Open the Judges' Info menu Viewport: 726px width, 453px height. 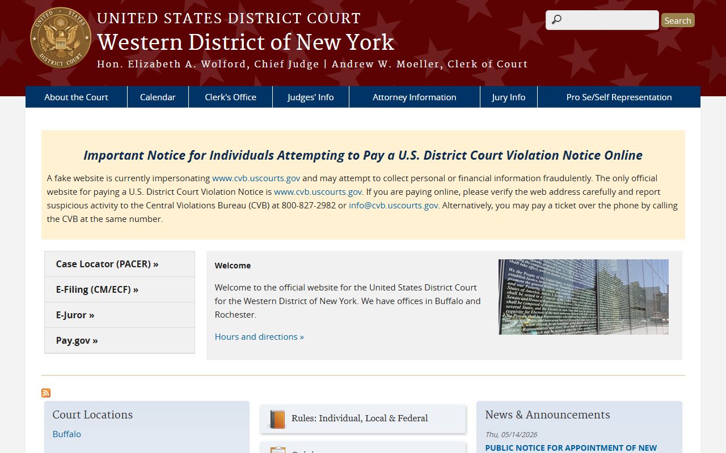(310, 97)
